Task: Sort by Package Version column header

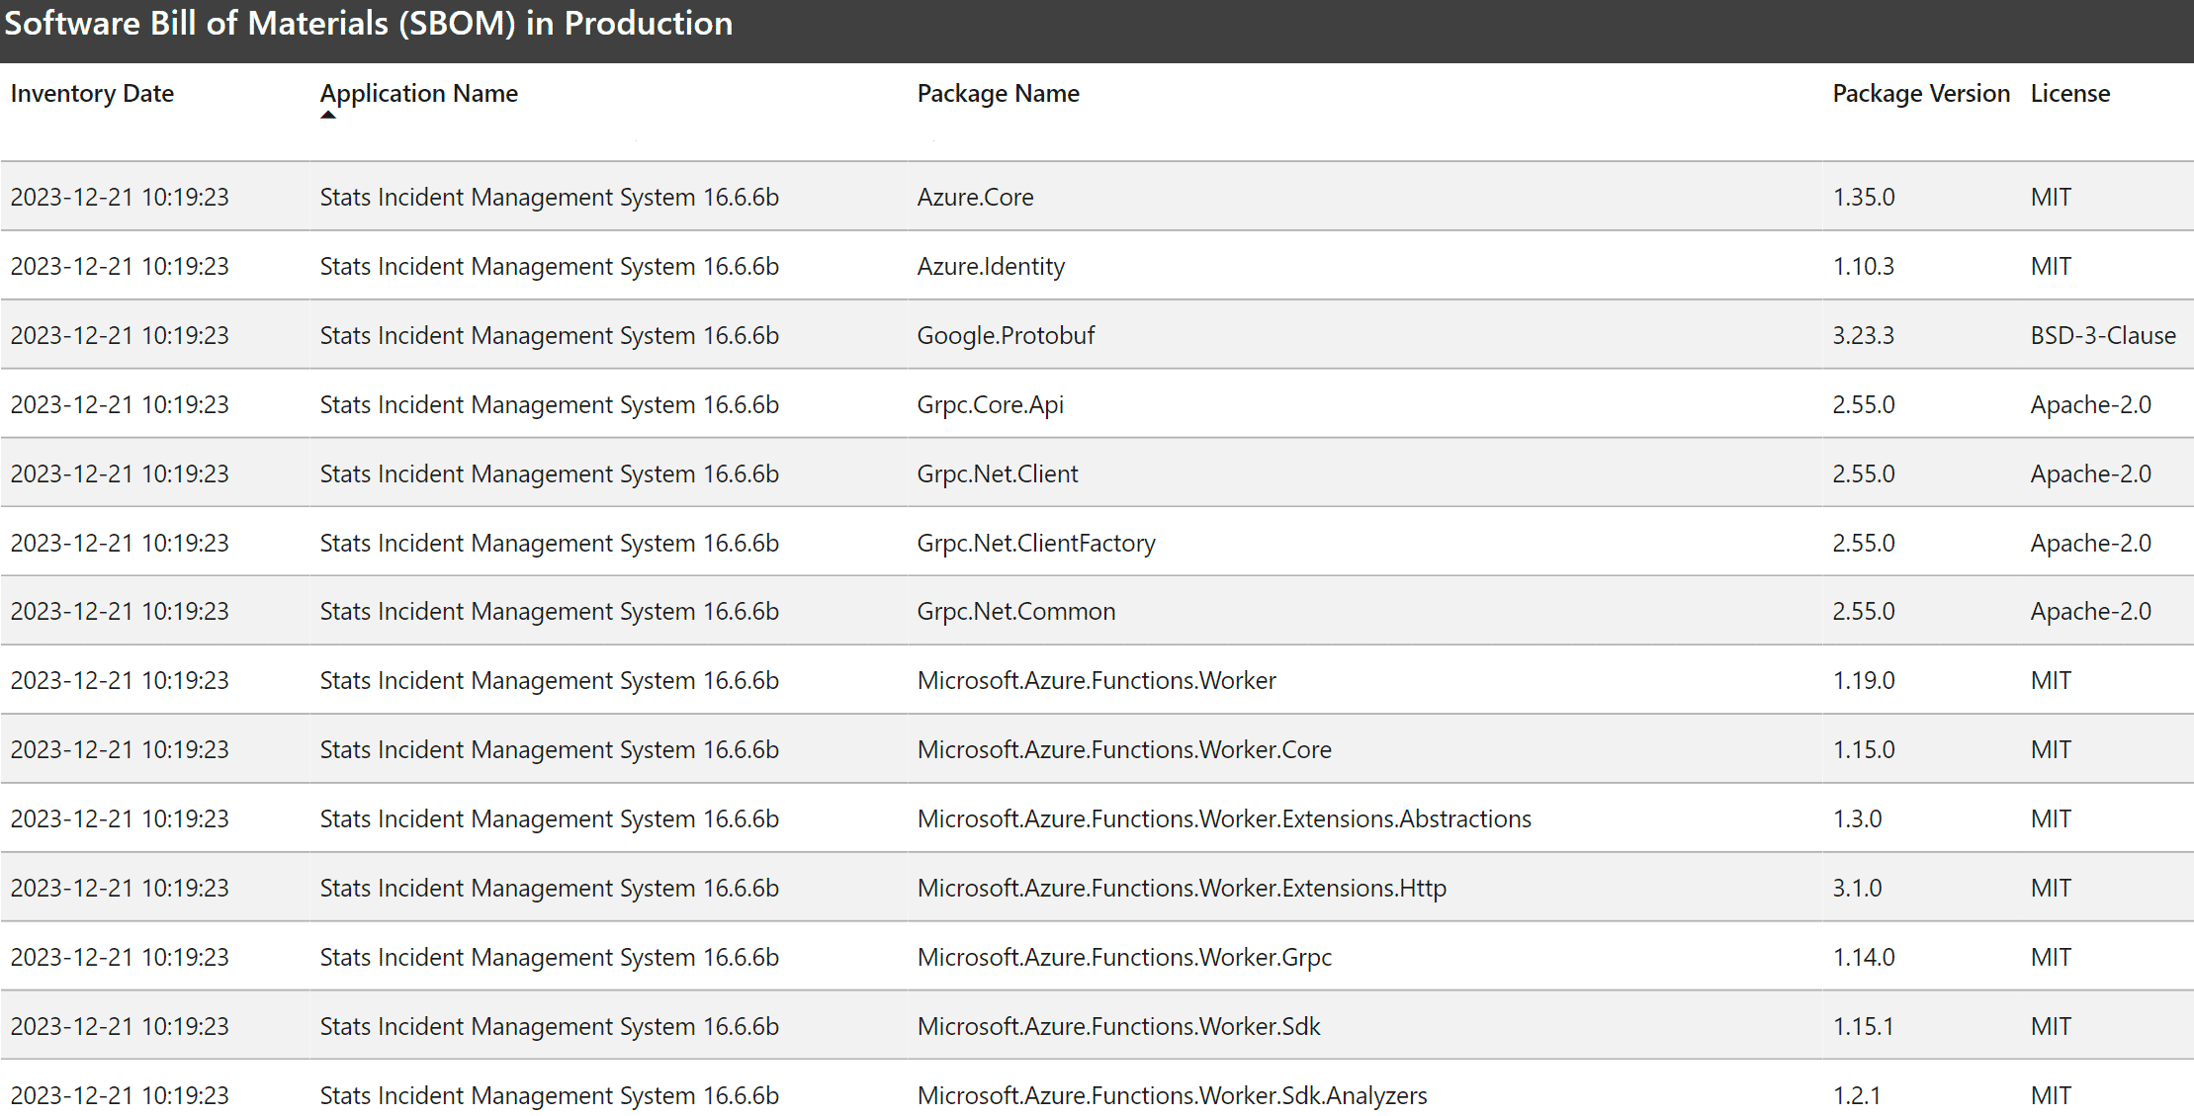Action: point(1921,93)
